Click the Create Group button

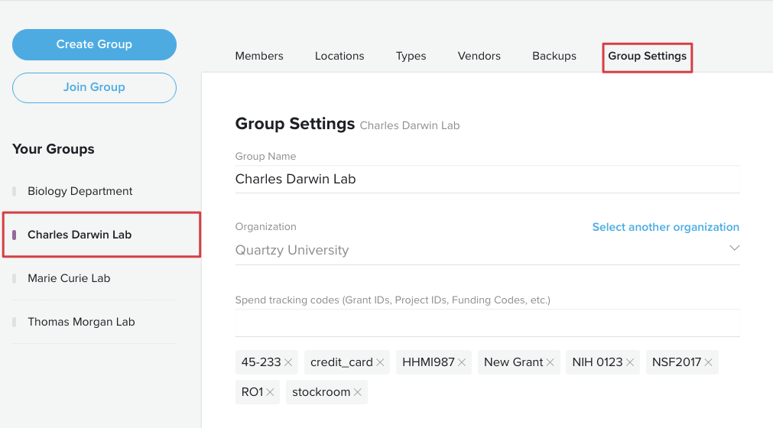[x=94, y=45]
